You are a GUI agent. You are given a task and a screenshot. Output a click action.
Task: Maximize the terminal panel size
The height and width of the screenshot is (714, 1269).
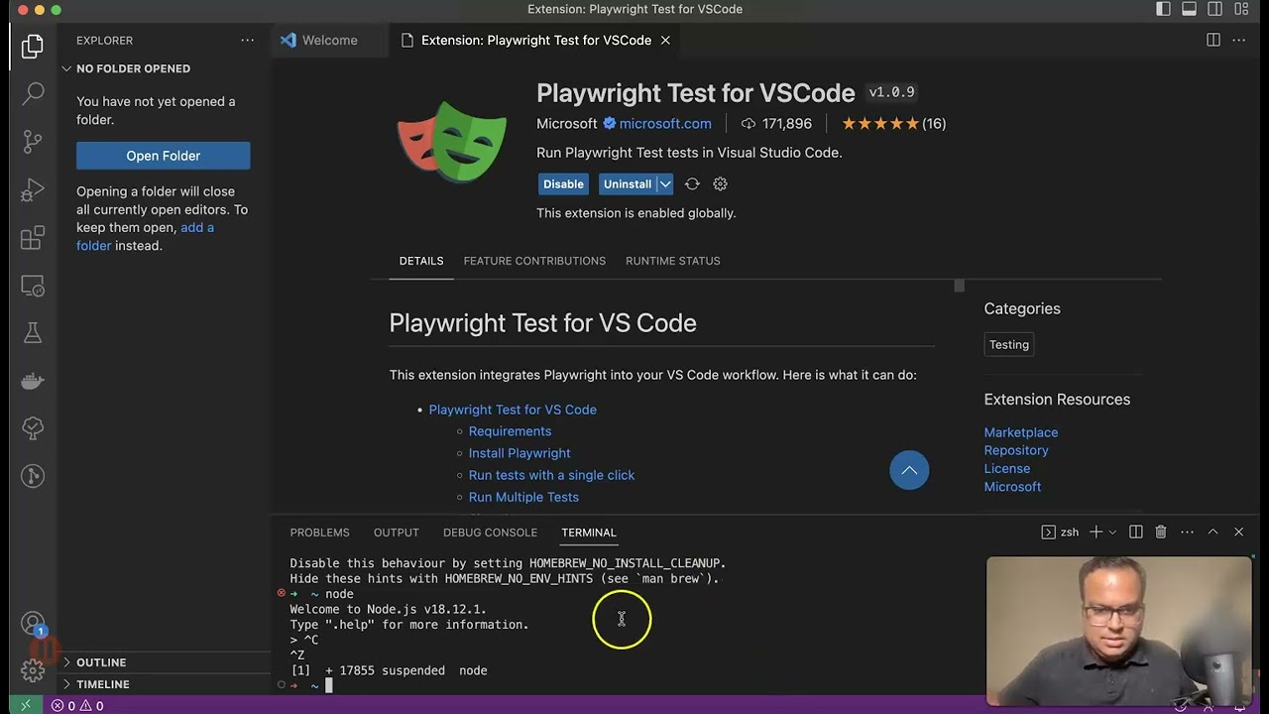pos(1212,533)
